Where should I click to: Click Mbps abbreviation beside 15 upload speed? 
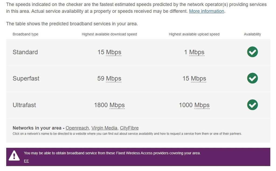[198, 79]
